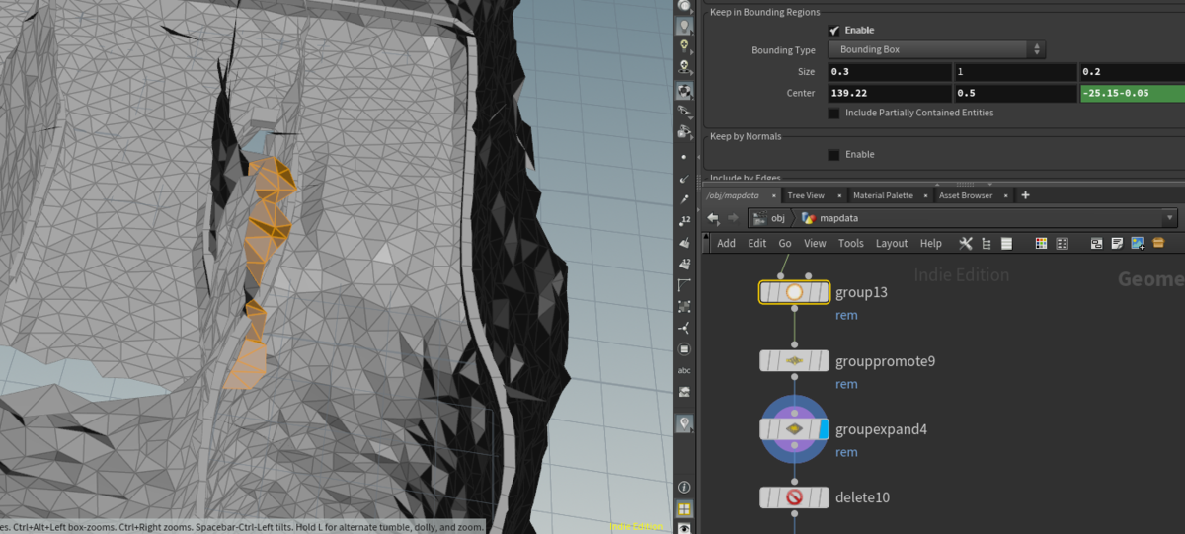Toggle the point numbers '12' icon

[x=684, y=220]
